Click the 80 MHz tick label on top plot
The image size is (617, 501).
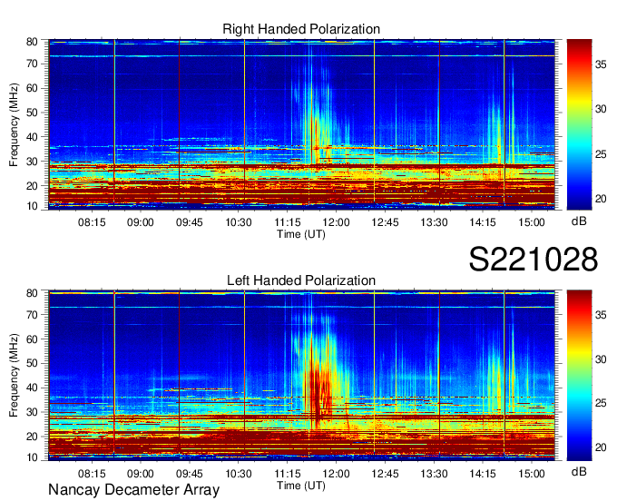click(32, 42)
